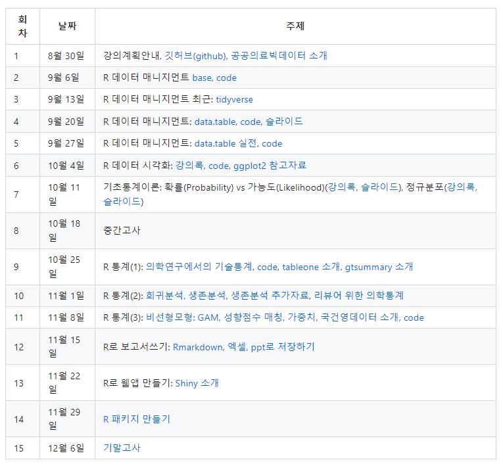Open the 생존분석 추가자료 link
Viewport: 503px width, 466px height.
point(270,295)
